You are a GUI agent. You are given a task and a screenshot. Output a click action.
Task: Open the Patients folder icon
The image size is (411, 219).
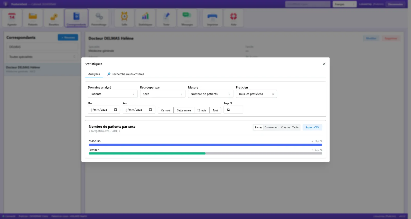pyautogui.click(x=33, y=18)
